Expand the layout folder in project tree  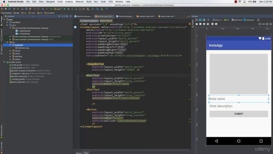(10, 51)
